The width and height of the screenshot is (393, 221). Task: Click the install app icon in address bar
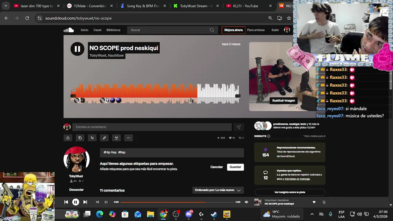pos(280,18)
